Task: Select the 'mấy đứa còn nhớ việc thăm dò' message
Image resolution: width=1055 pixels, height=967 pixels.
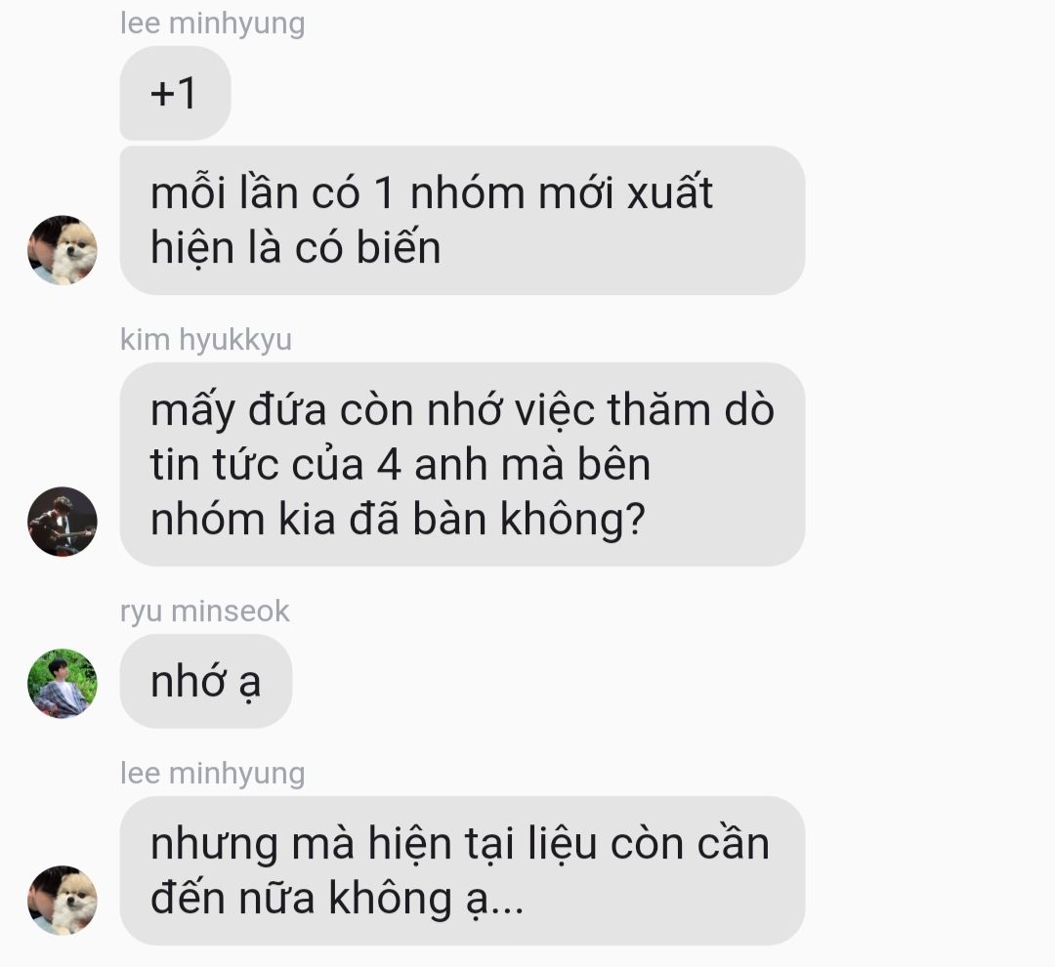Action: pos(462,464)
